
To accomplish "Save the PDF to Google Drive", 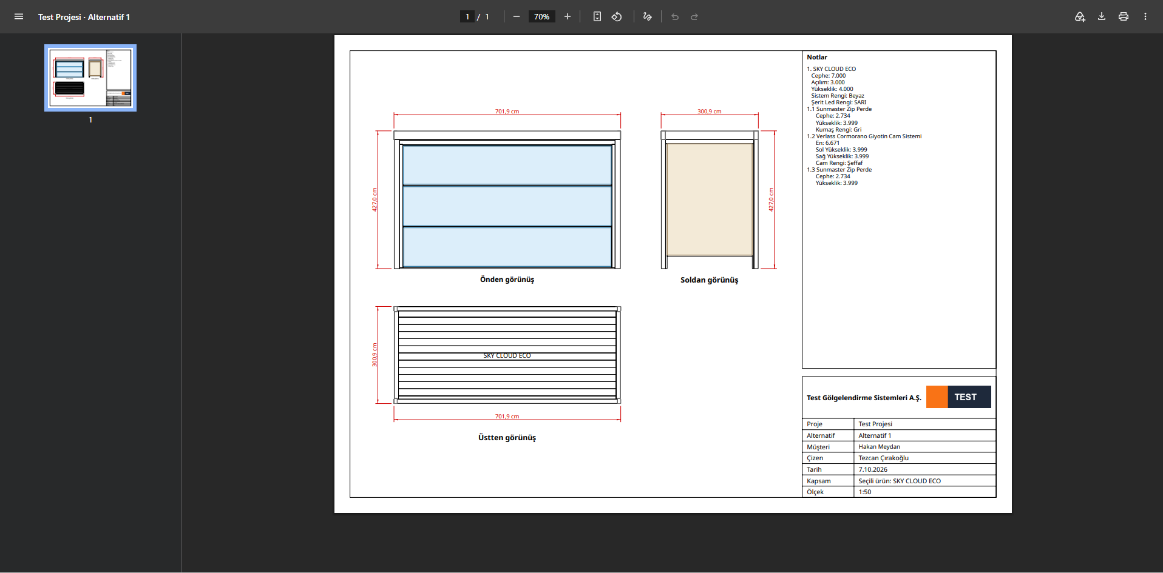I will pyautogui.click(x=1080, y=17).
